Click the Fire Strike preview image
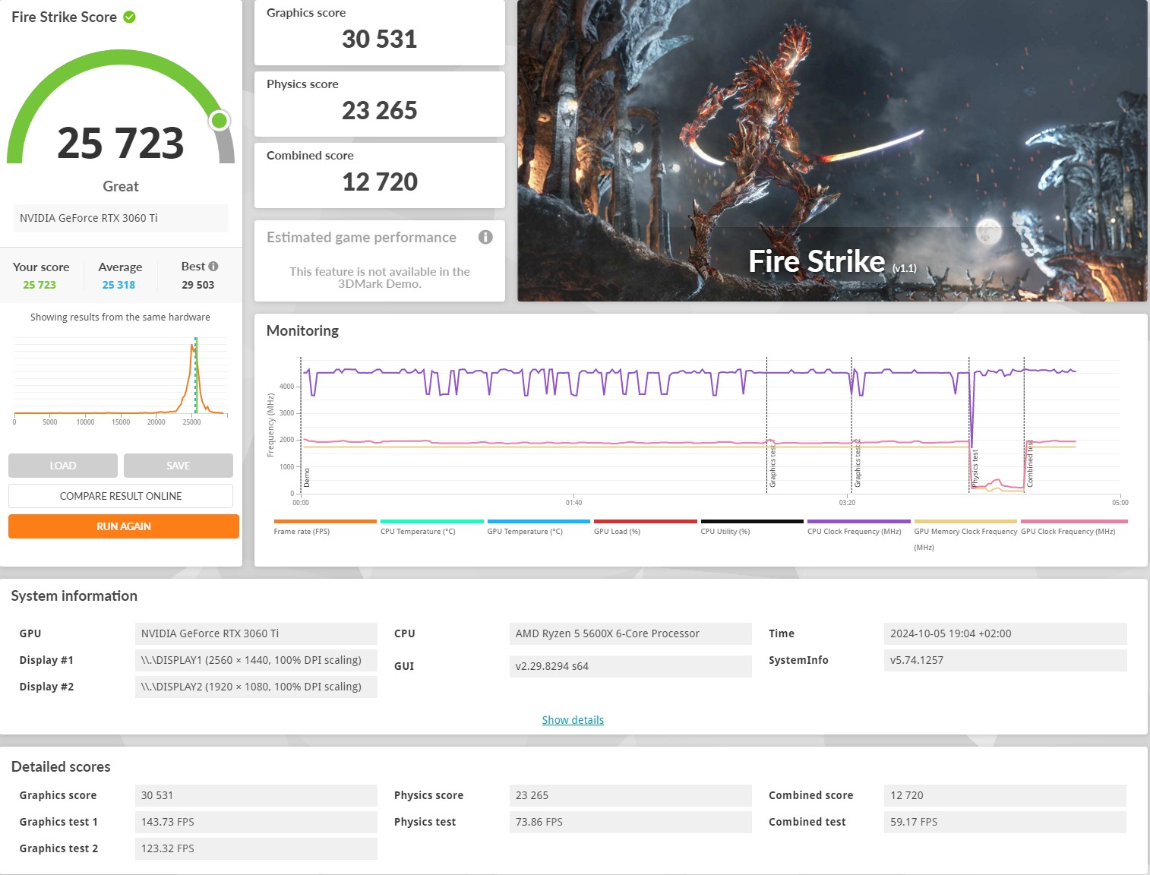Screen dimensions: 1150x875 click(x=832, y=150)
